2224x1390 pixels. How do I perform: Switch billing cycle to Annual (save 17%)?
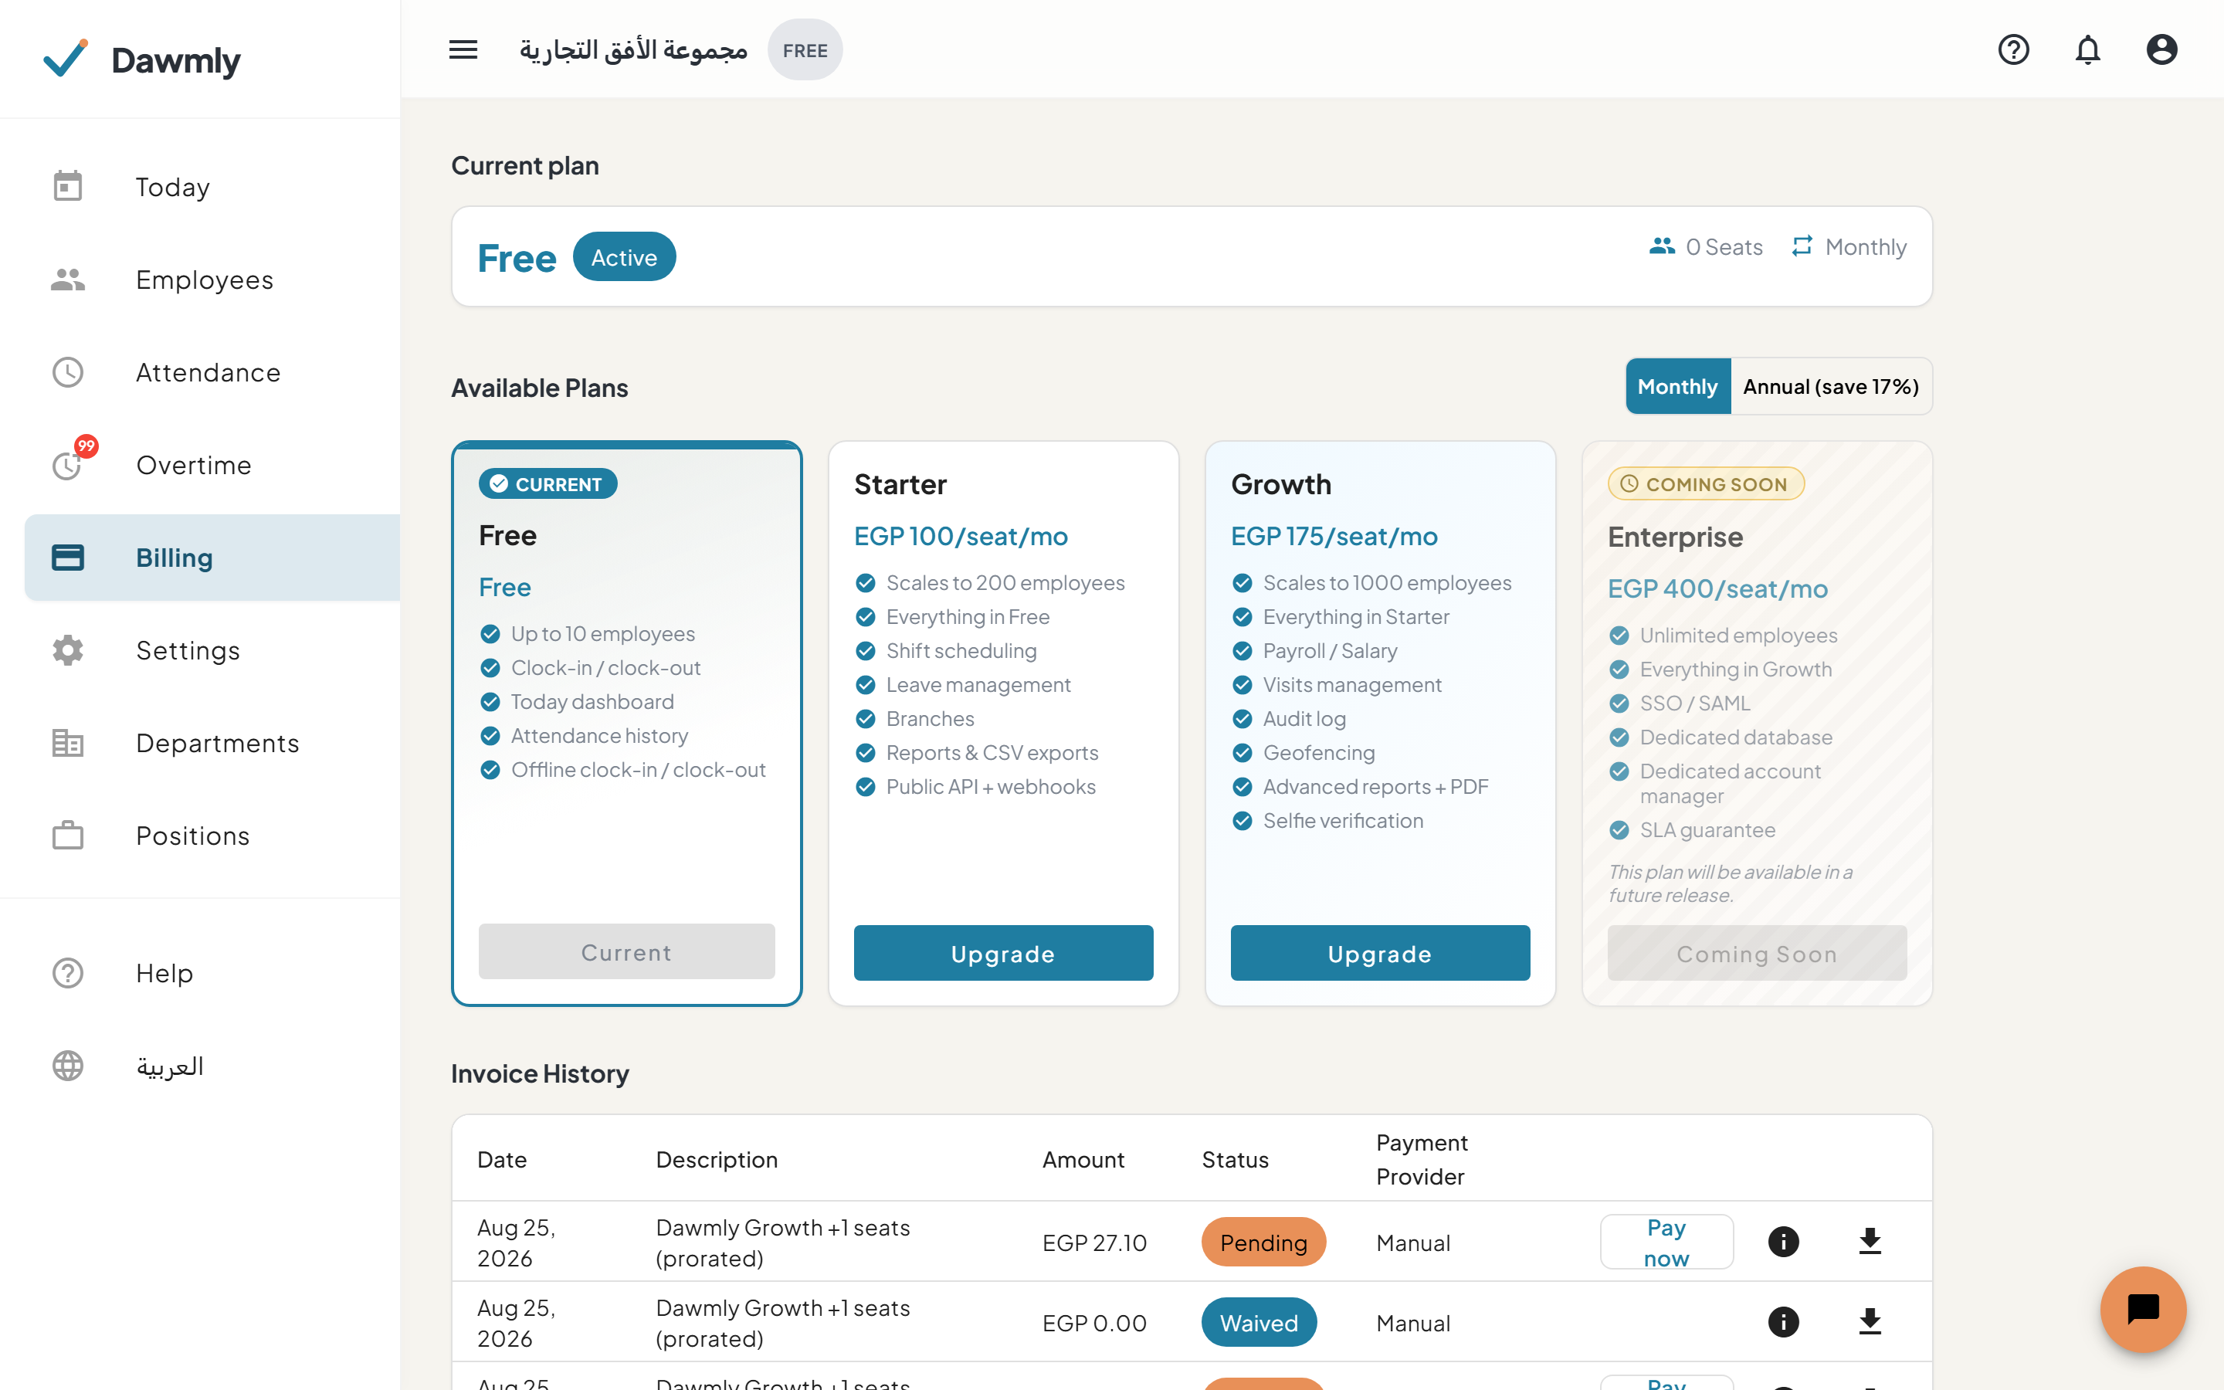(1831, 386)
